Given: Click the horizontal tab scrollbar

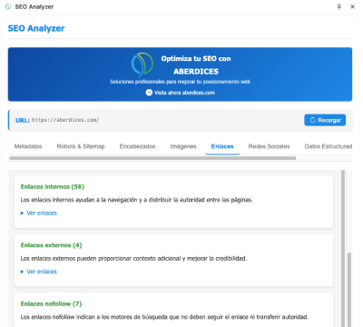Looking at the screenshot, I should pos(152,158).
